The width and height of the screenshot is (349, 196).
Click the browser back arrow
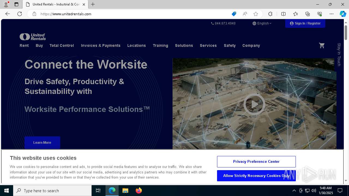coord(8,14)
